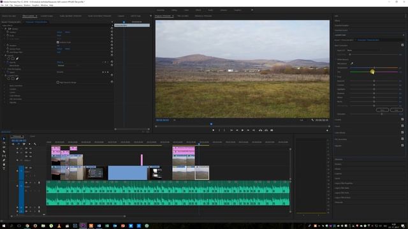
Task: Open the source panel tabs overflow menu
Action: (x=150, y=16)
